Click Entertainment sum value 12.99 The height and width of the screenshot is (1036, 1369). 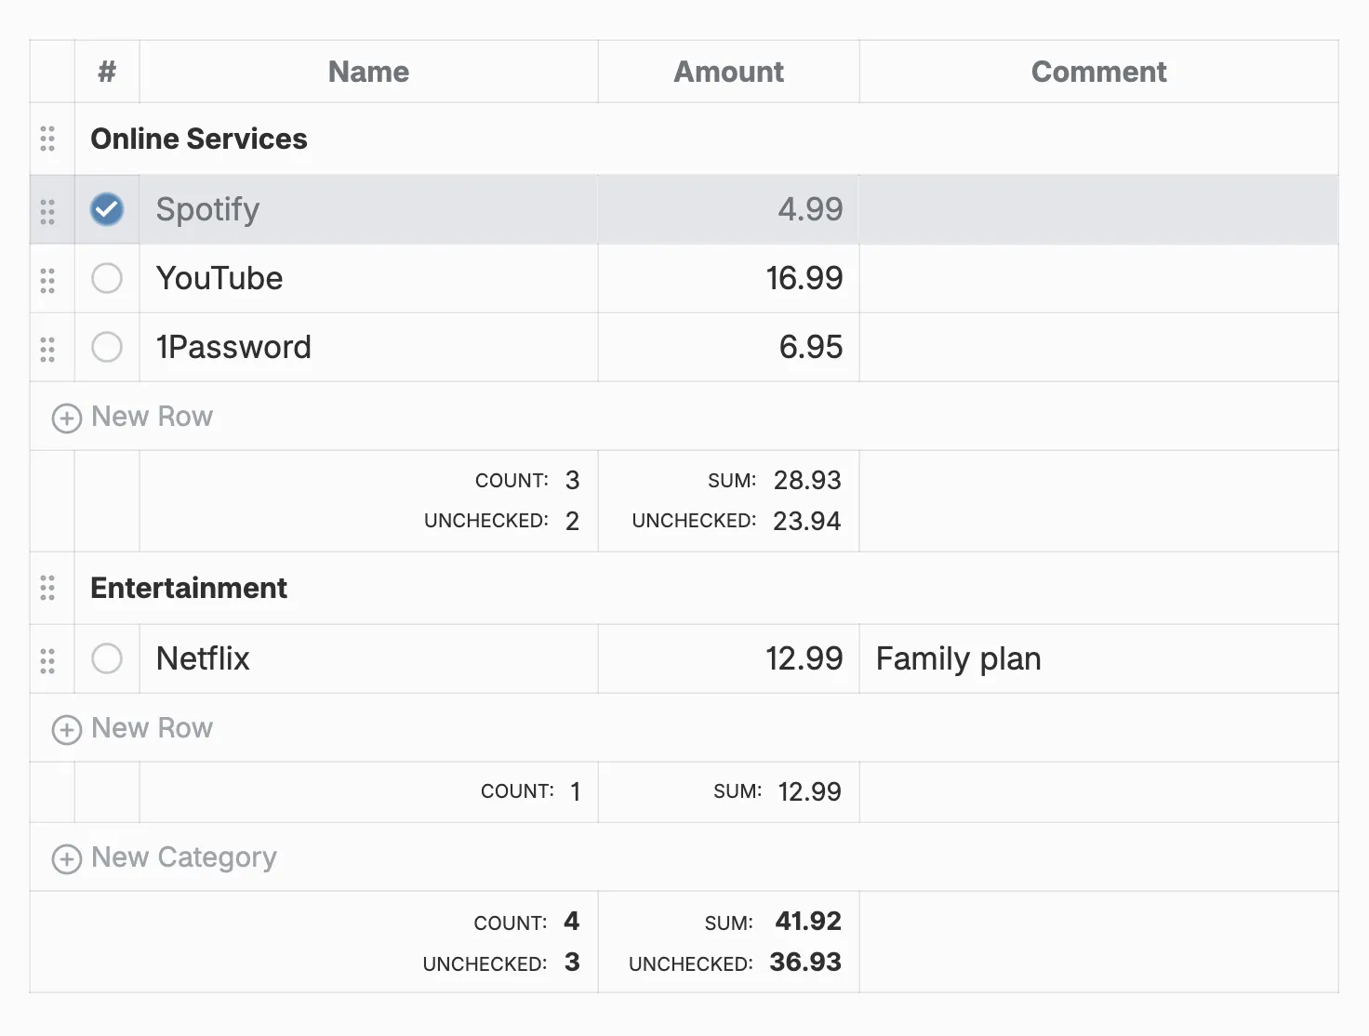(809, 791)
